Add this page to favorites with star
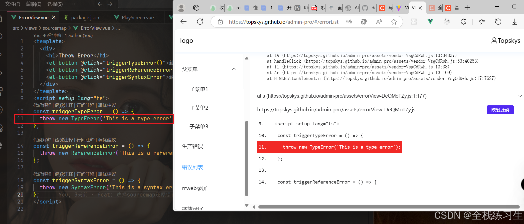The width and height of the screenshot is (524, 224). (394, 22)
